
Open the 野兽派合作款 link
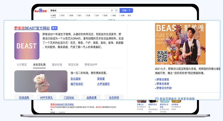[164, 88]
